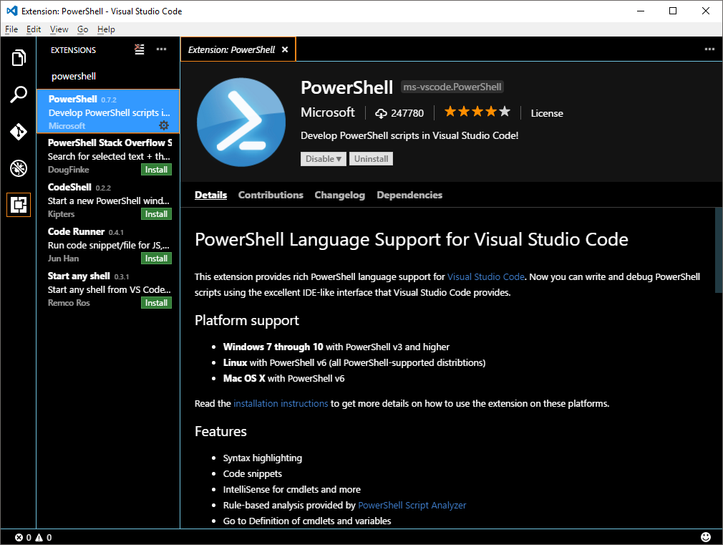
Task: Open the File menu
Action: (11, 29)
